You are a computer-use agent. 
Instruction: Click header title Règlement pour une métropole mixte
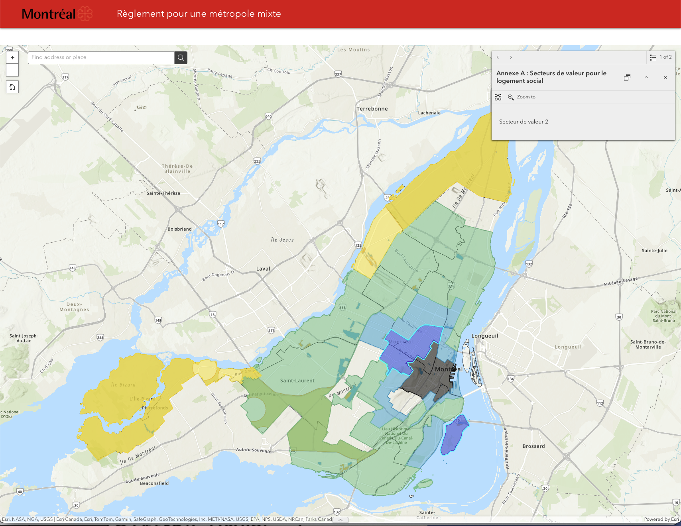pyautogui.click(x=199, y=14)
